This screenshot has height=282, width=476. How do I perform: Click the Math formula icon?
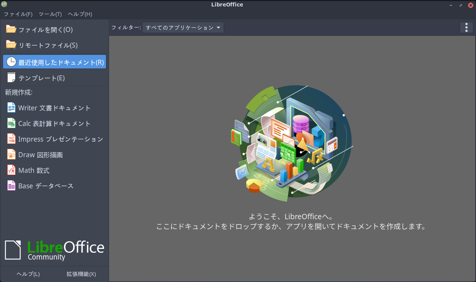11,170
